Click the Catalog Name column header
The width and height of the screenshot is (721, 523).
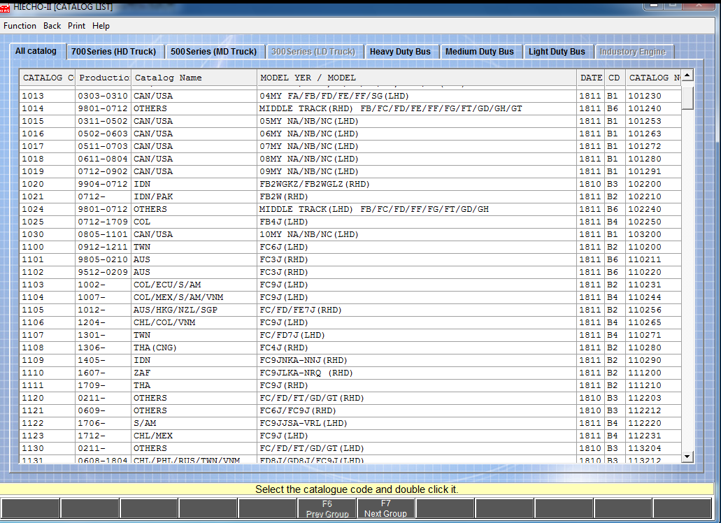point(194,78)
